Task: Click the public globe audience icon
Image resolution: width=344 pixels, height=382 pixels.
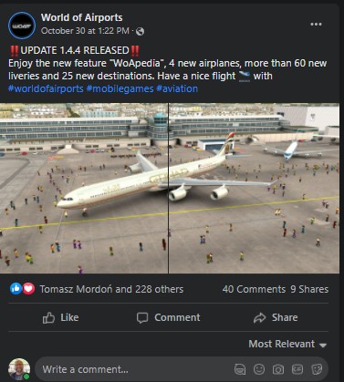Action: (140, 31)
